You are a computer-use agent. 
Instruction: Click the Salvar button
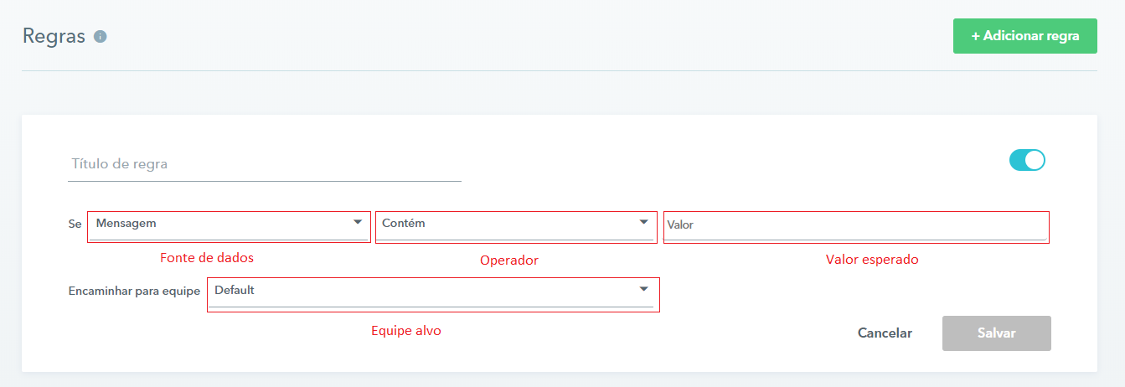996,333
